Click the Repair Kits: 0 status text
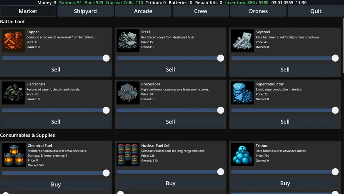Screen dimensions: 344x194 tap(209, 3)
